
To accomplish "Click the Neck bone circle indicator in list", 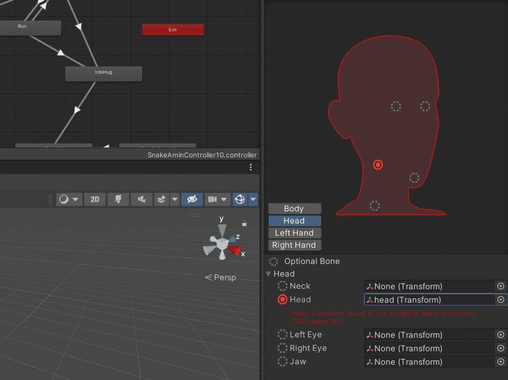I will point(283,286).
